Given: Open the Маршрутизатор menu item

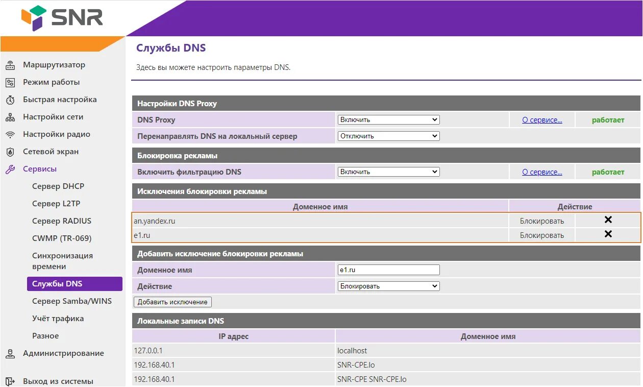Looking at the screenshot, I should point(54,65).
